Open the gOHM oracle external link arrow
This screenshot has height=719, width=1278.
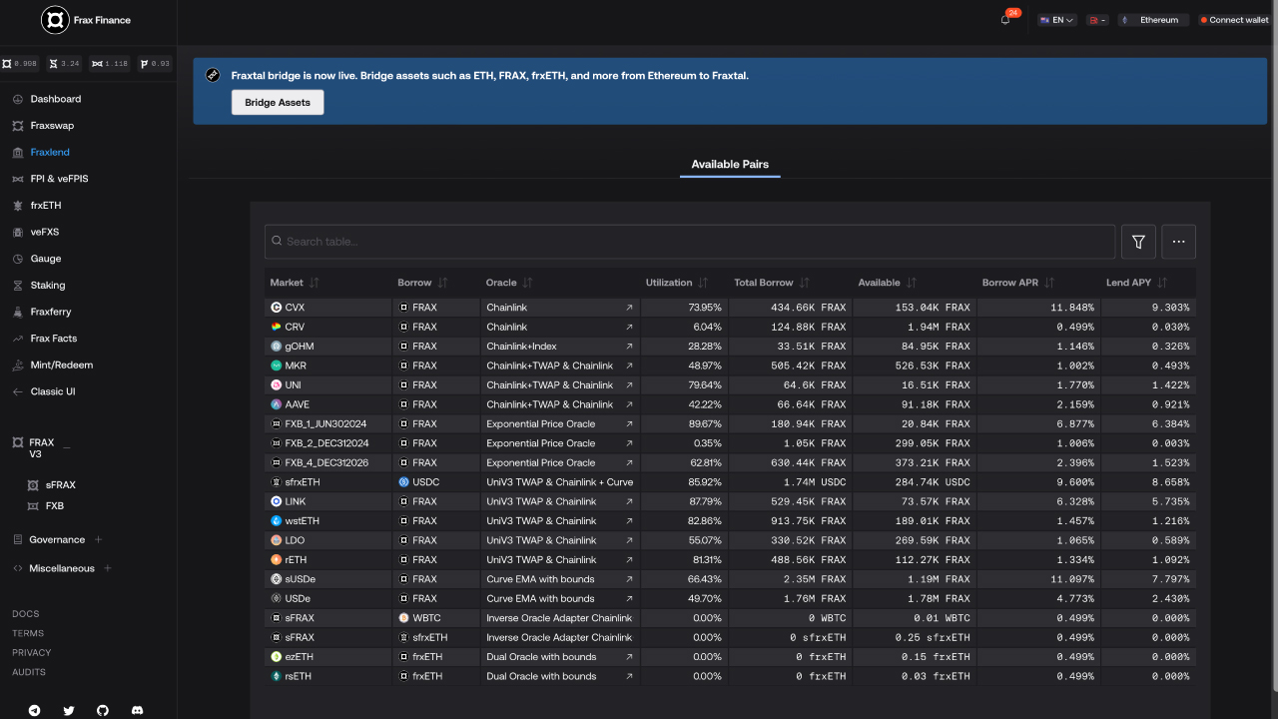point(629,347)
